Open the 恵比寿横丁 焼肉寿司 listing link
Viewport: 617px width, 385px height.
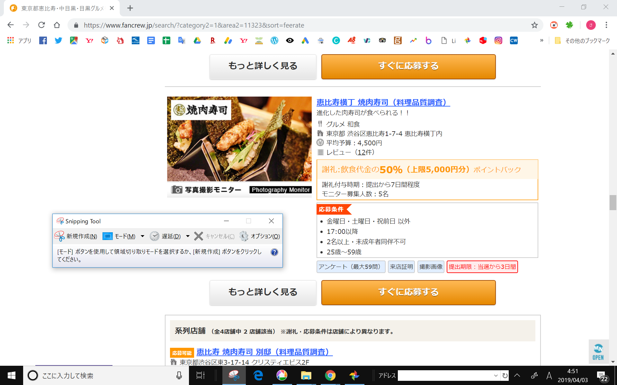383,102
